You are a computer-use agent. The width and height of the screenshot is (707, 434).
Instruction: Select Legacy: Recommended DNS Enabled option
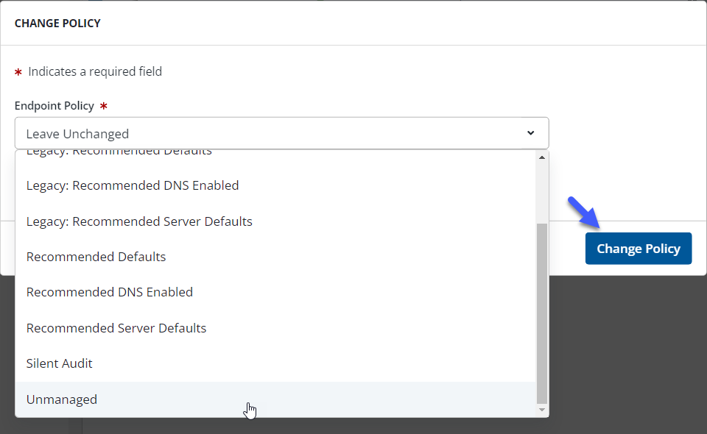(275, 185)
